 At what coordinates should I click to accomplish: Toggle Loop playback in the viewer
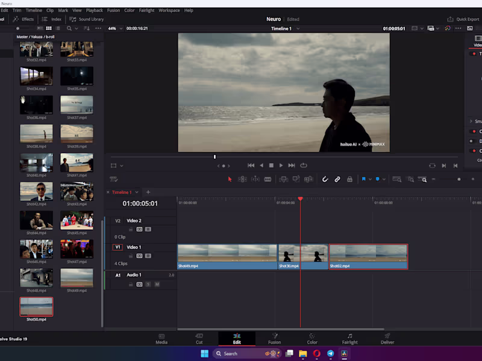point(304,165)
